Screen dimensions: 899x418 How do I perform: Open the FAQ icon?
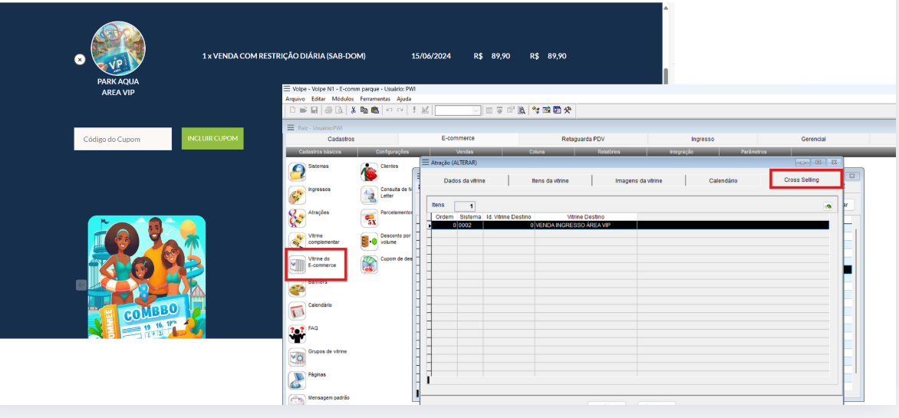(x=297, y=334)
